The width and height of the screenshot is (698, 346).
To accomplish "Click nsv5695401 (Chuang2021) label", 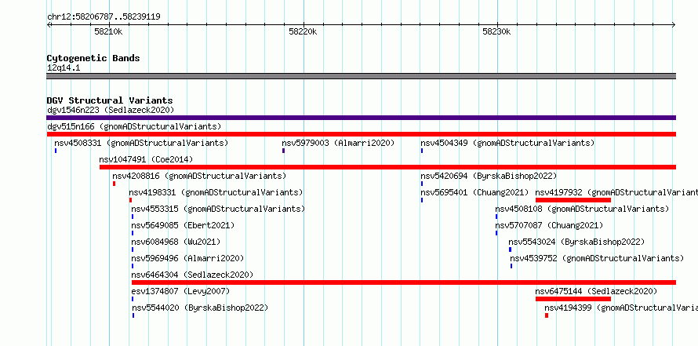I will pyautogui.click(x=474, y=192).
